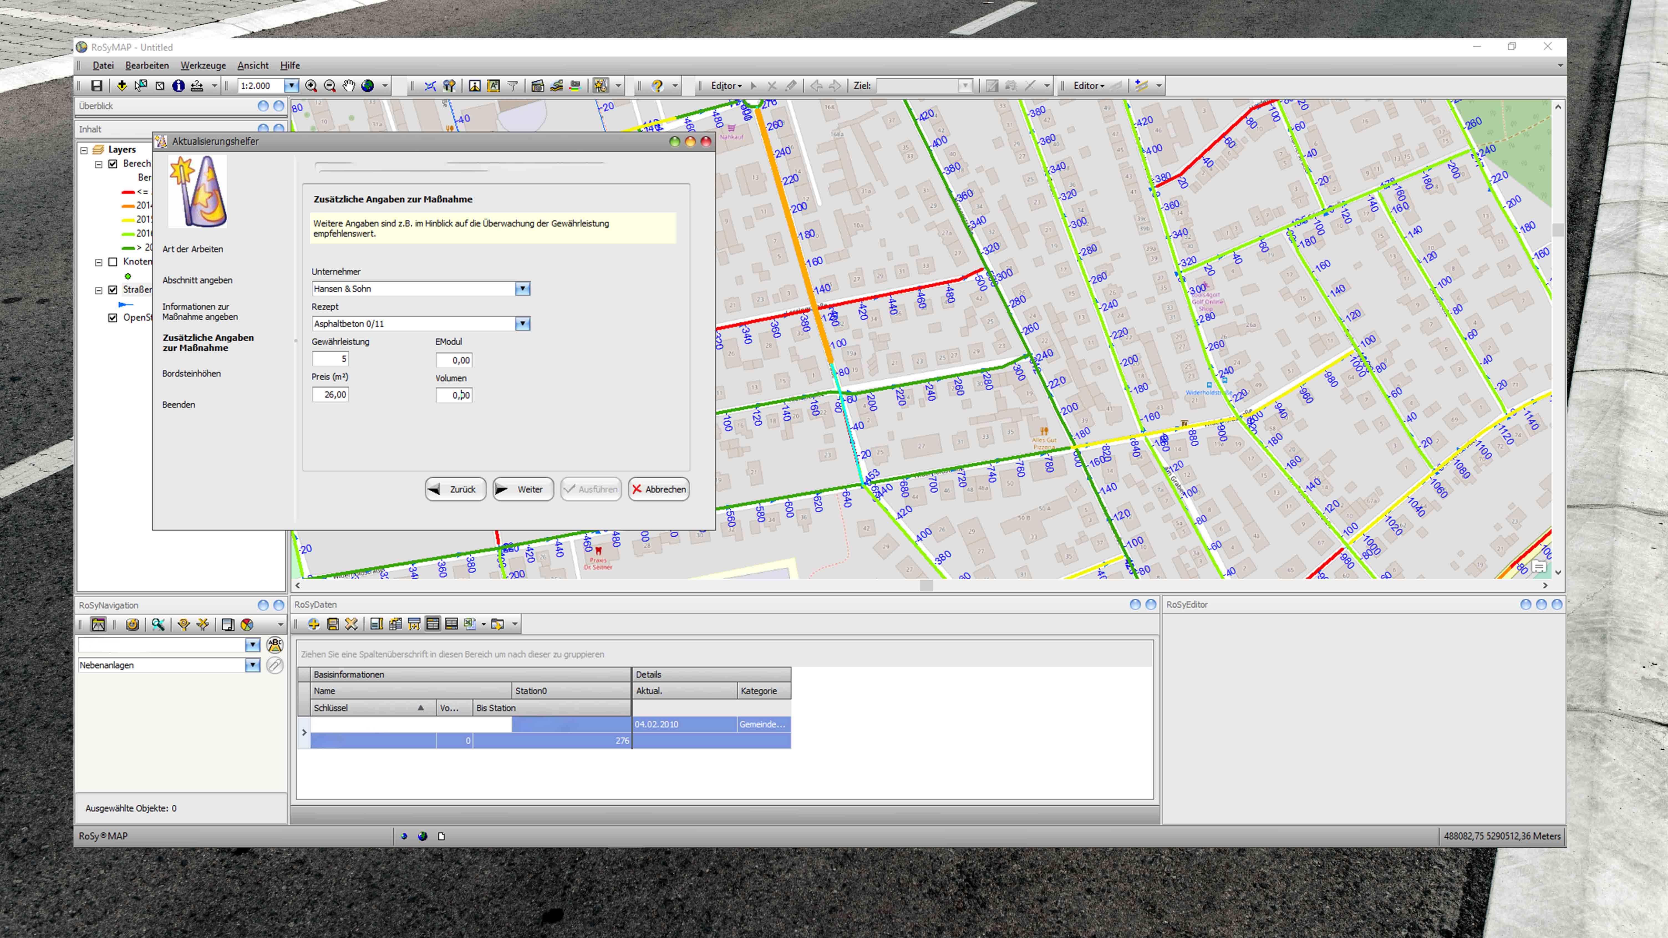Screen dimensions: 1668x938
Task: Open the Unternehmer dropdown list
Action: [522, 289]
